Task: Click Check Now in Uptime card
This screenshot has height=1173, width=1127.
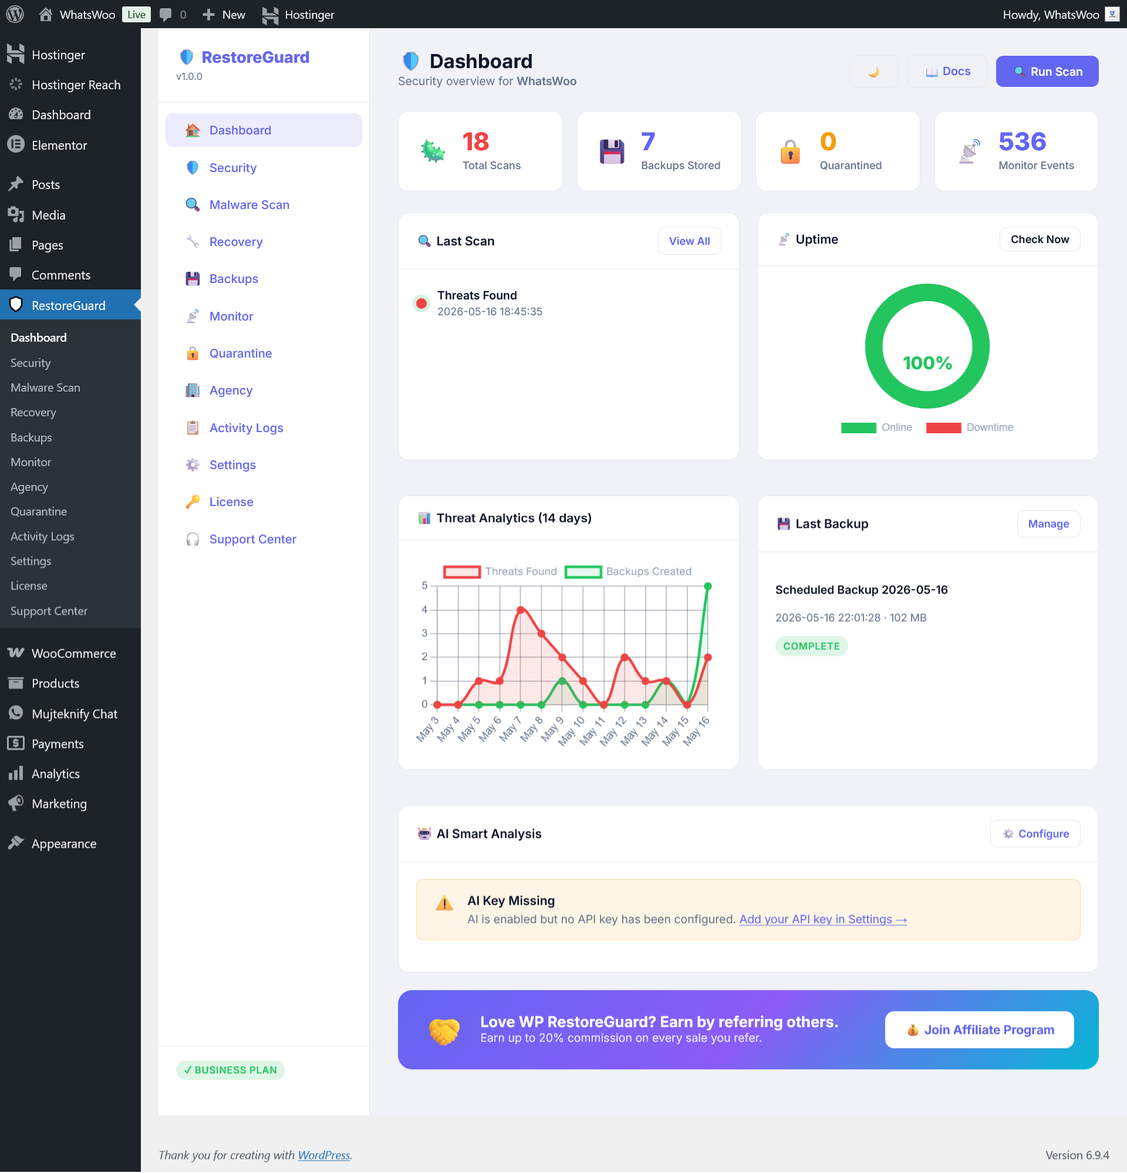Action: (x=1040, y=240)
